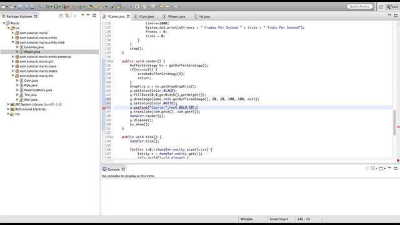Switch to the Java perspective button
400x225 pixels.
tap(392, 7)
